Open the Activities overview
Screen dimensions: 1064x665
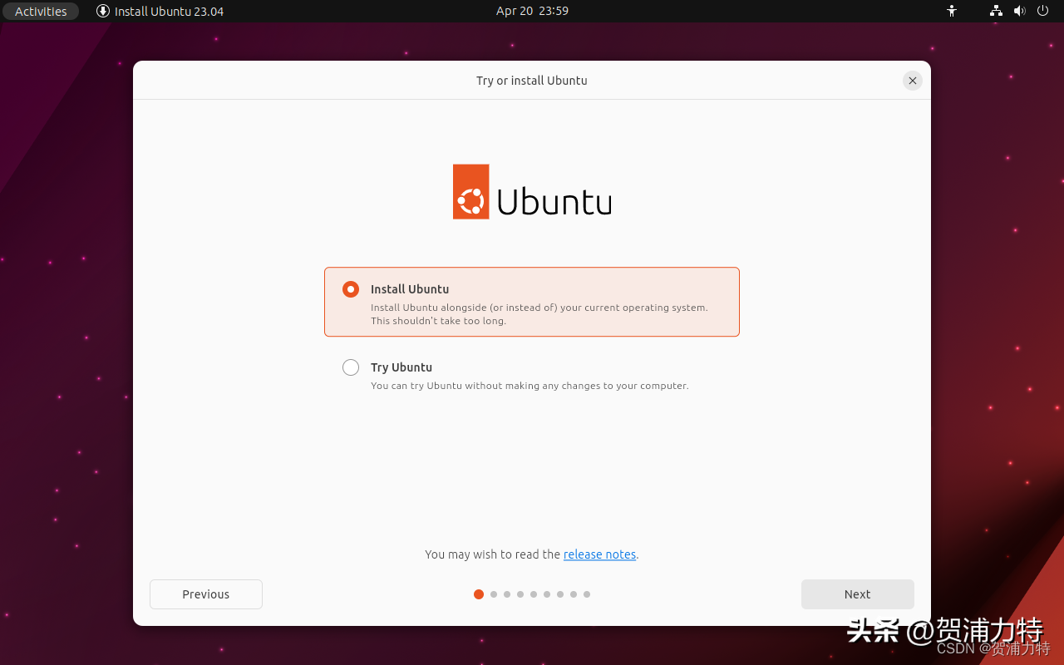point(41,12)
